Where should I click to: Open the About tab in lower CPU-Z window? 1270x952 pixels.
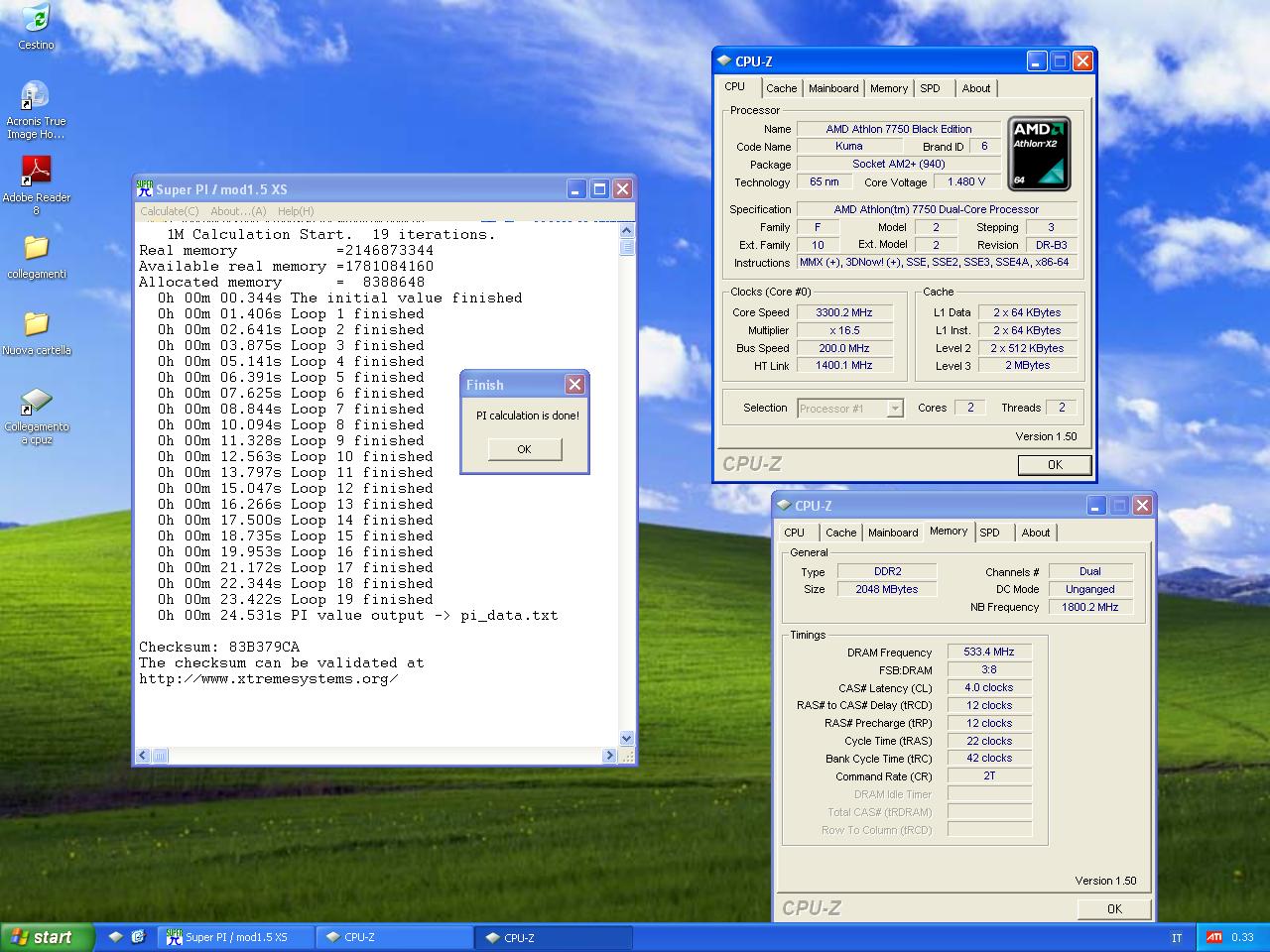click(x=1036, y=533)
